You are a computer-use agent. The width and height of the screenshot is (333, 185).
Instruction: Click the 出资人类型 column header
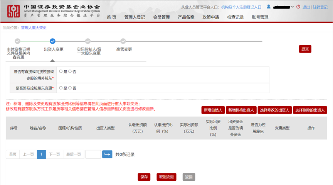(x=105, y=128)
